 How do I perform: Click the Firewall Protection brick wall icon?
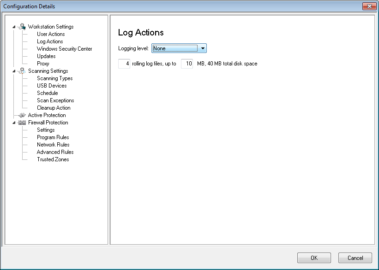(22, 123)
